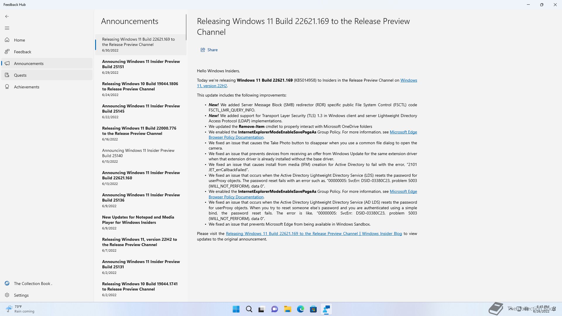Click the Settings gear icon
This screenshot has height=316, width=562.
click(7, 295)
